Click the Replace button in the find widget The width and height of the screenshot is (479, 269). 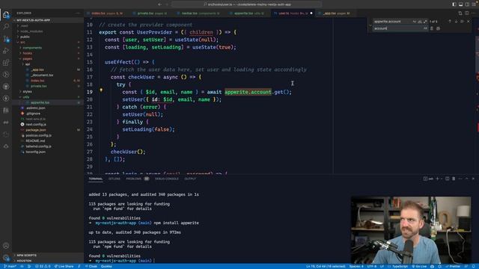pos(432,28)
